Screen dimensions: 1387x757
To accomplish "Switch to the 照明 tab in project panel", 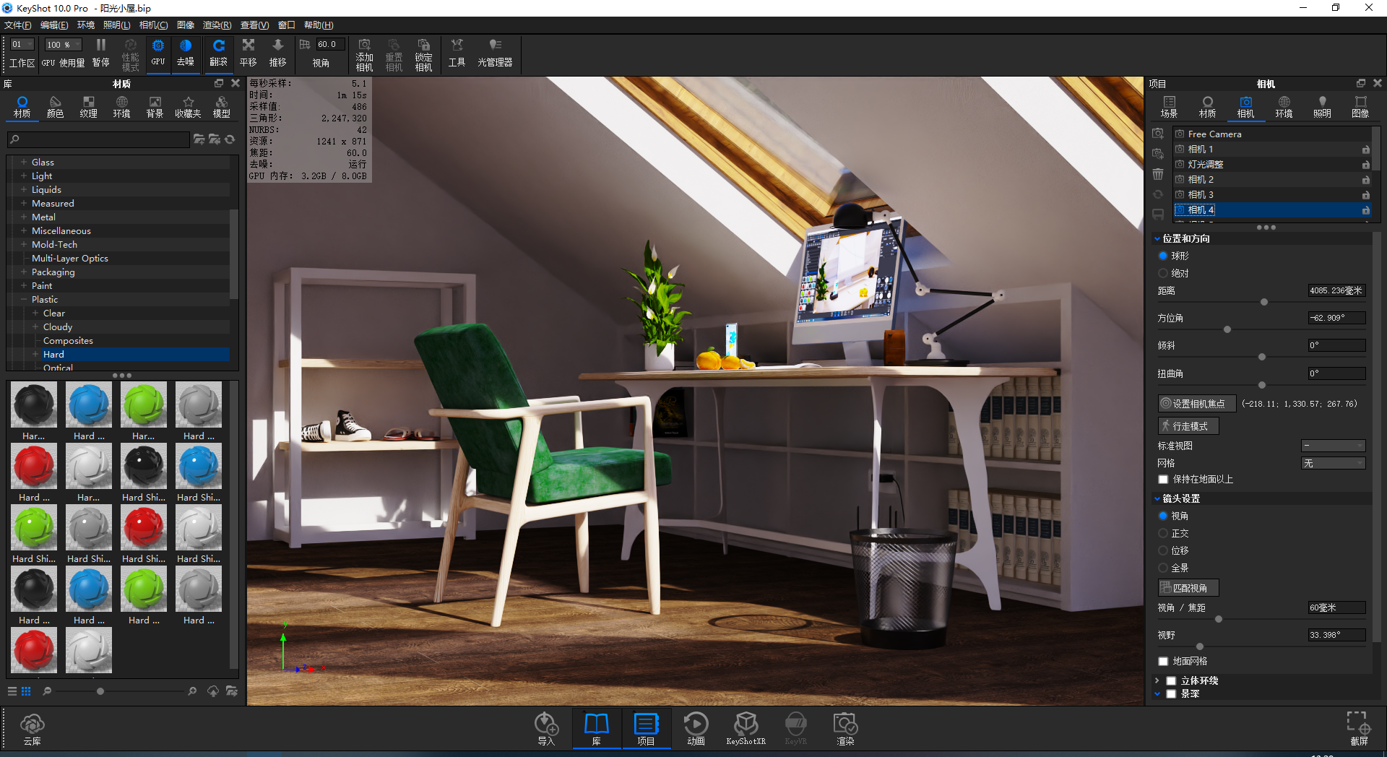I will (1322, 106).
